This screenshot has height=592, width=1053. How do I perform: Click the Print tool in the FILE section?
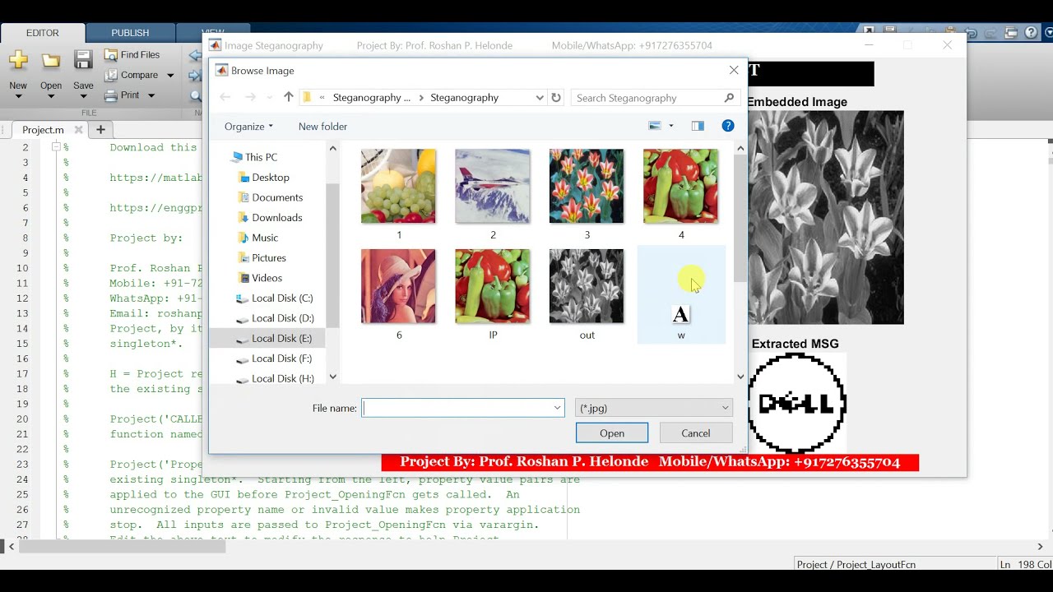tap(122, 95)
